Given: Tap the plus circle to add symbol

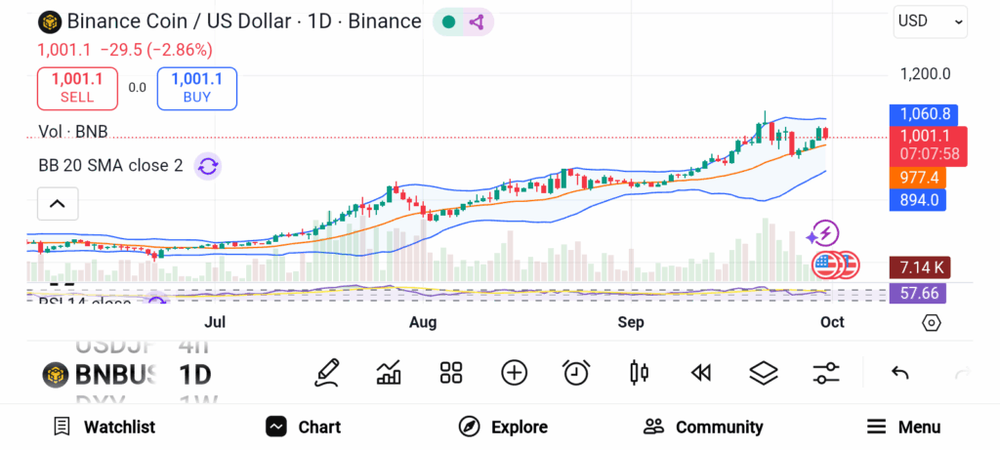Looking at the screenshot, I should coord(514,372).
